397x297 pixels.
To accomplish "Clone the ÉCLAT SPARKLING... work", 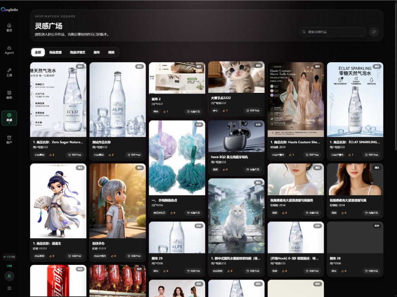I will [x=371, y=155].
